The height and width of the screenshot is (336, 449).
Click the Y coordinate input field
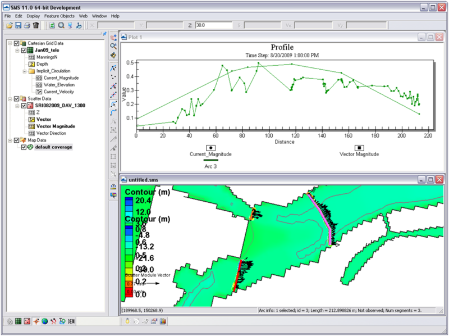tap(164, 25)
